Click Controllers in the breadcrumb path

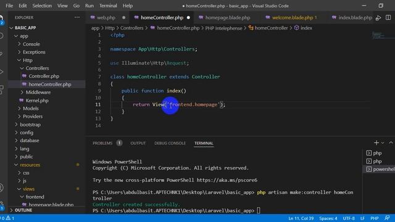pos(131,28)
